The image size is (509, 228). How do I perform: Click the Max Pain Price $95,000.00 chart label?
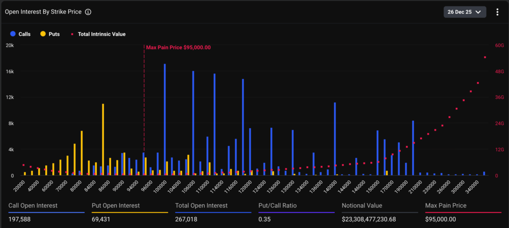click(178, 48)
